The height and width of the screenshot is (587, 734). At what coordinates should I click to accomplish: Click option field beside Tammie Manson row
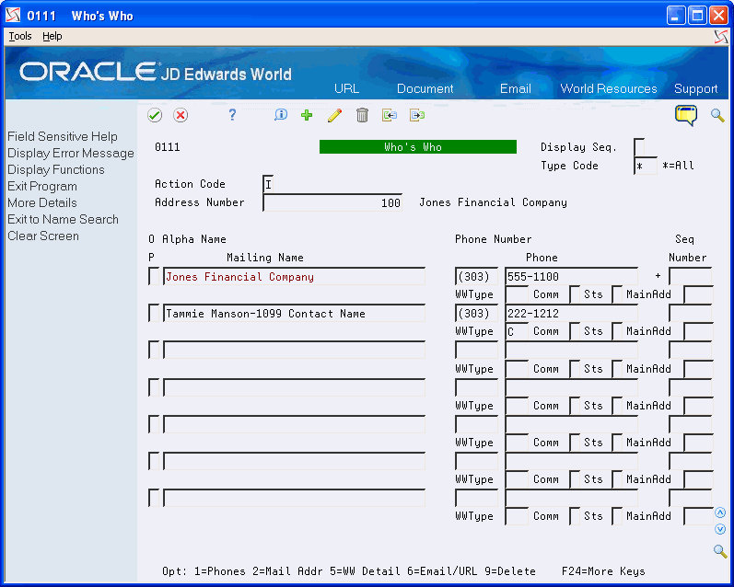click(x=154, y=314)
